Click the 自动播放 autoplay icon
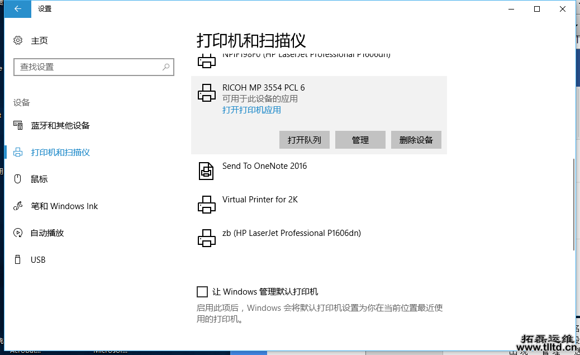This screenshot has width=580, height=355. pos(18,233)
